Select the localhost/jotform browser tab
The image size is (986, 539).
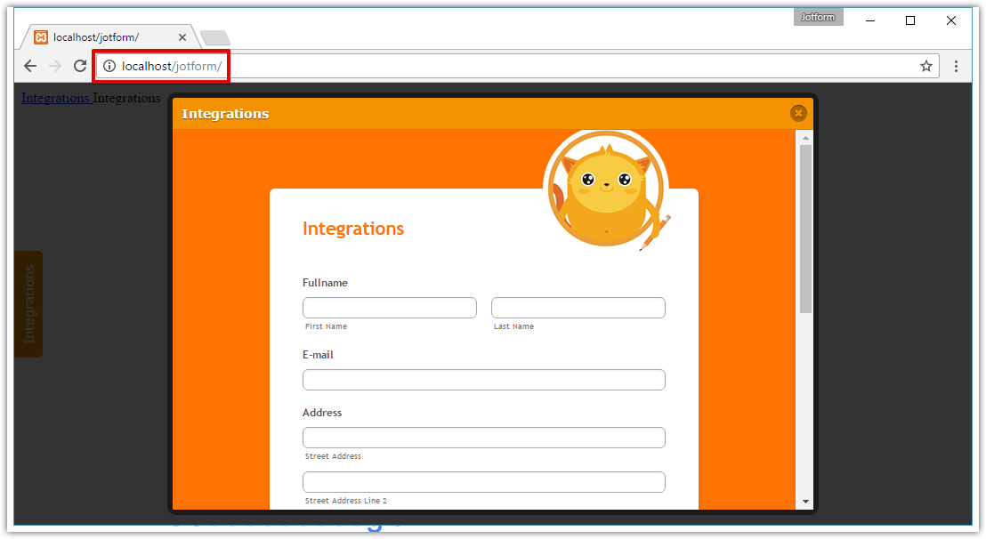[116, 37]
